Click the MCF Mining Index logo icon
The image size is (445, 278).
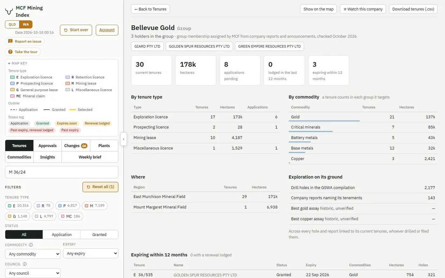coord(9,12)
